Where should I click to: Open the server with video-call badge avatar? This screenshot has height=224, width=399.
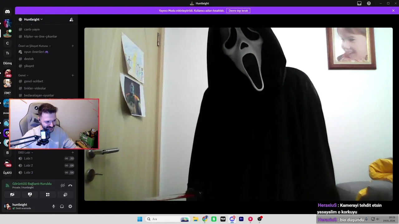point(7,33)
